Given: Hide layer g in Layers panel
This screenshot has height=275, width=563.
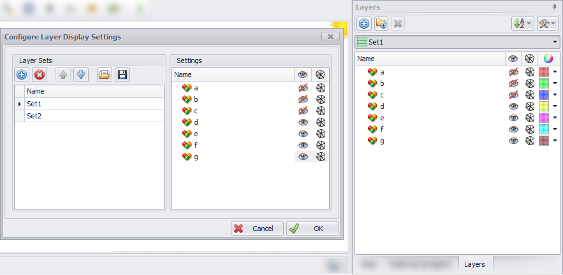Looking at the screenshot, I should [x=513, y=141].
